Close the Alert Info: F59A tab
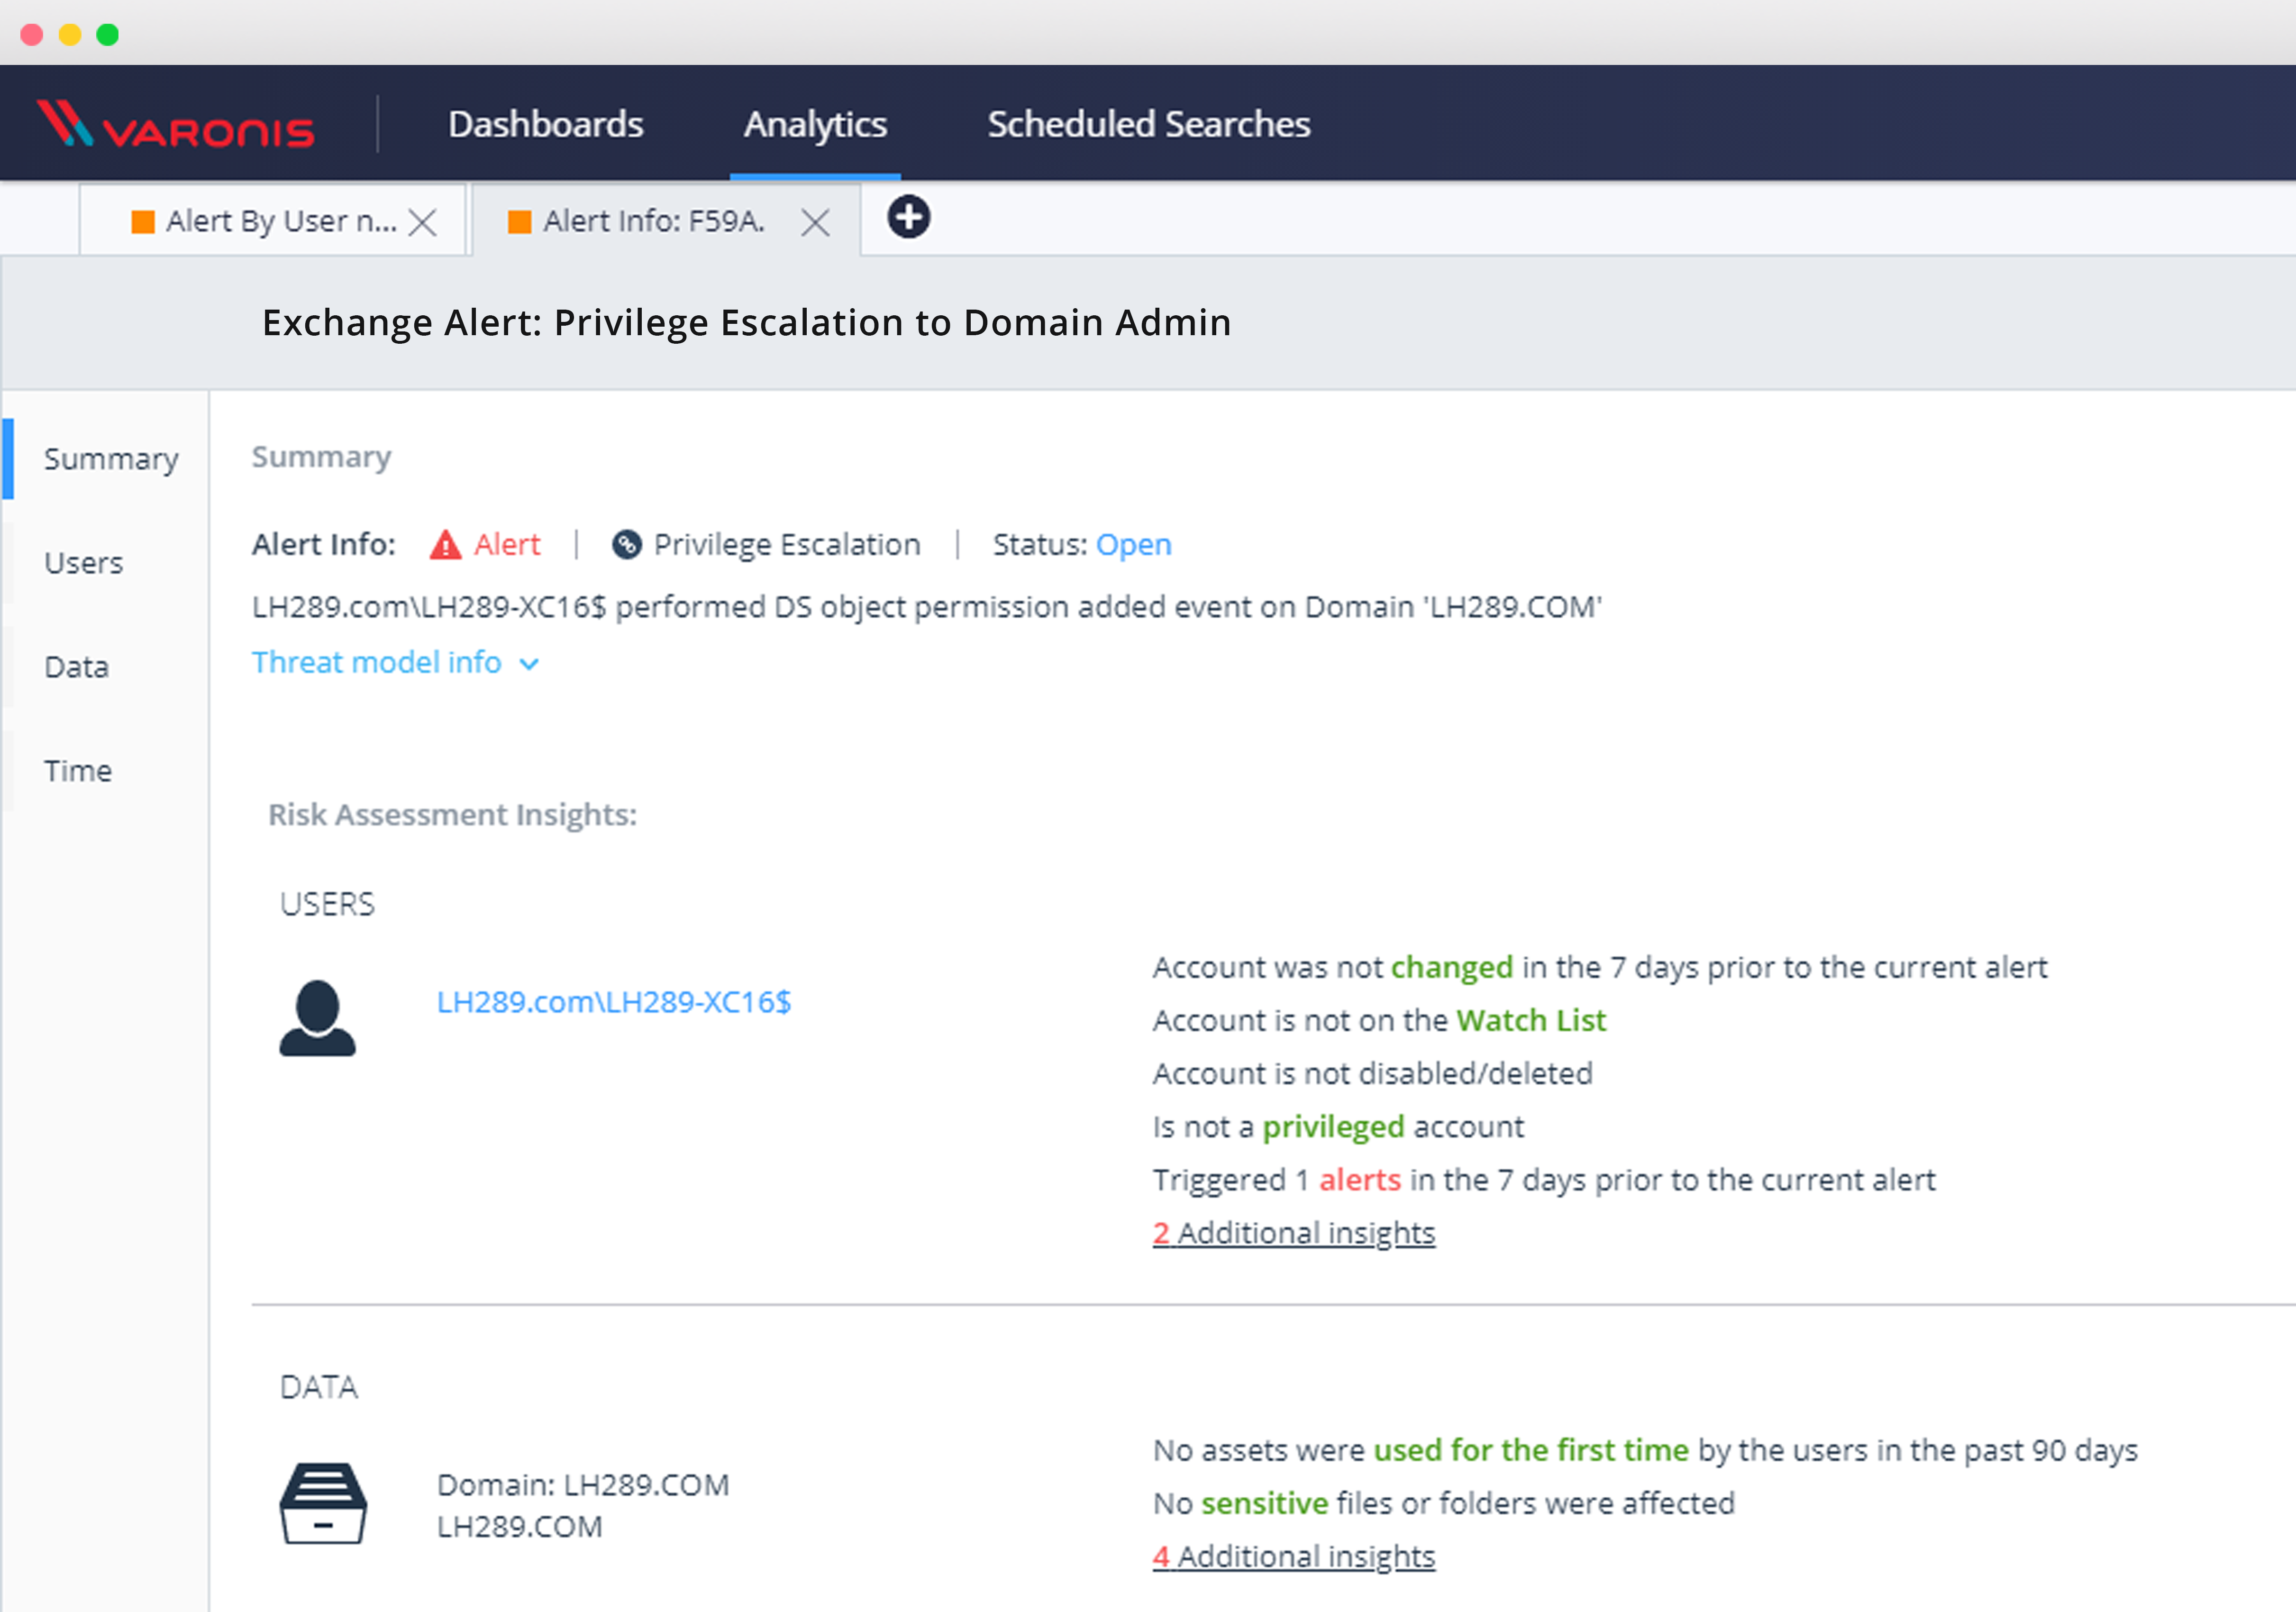Screen dimensions: 2296x1612 pos(815,221)
